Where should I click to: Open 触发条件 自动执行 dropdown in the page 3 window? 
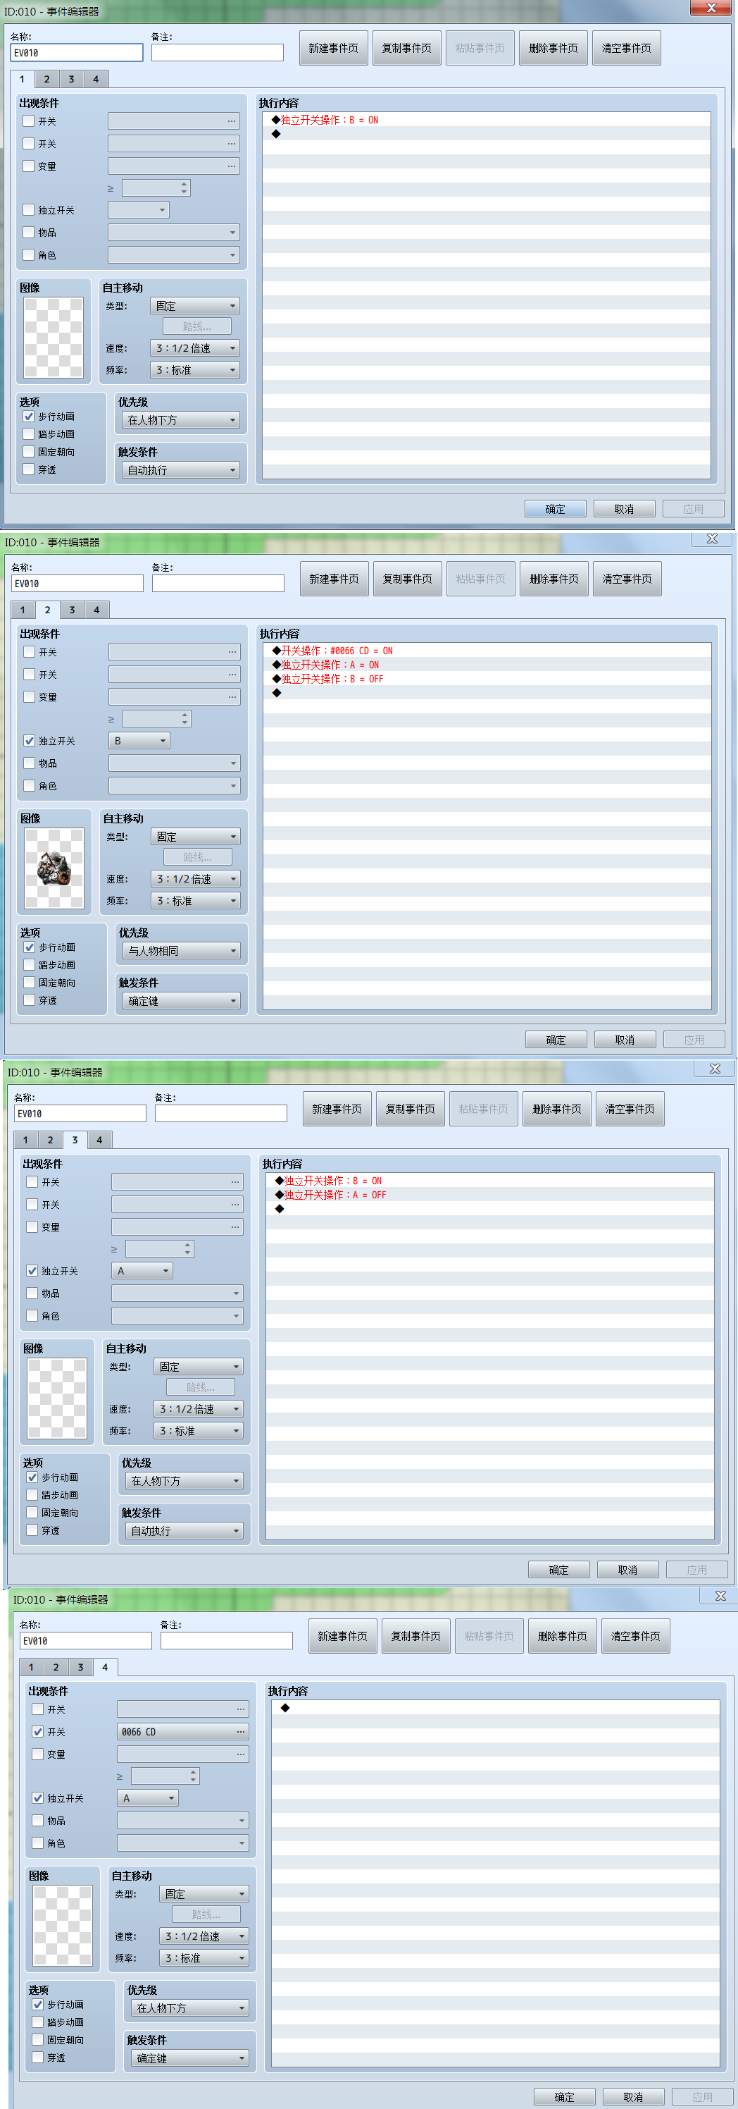(184, 1530)
